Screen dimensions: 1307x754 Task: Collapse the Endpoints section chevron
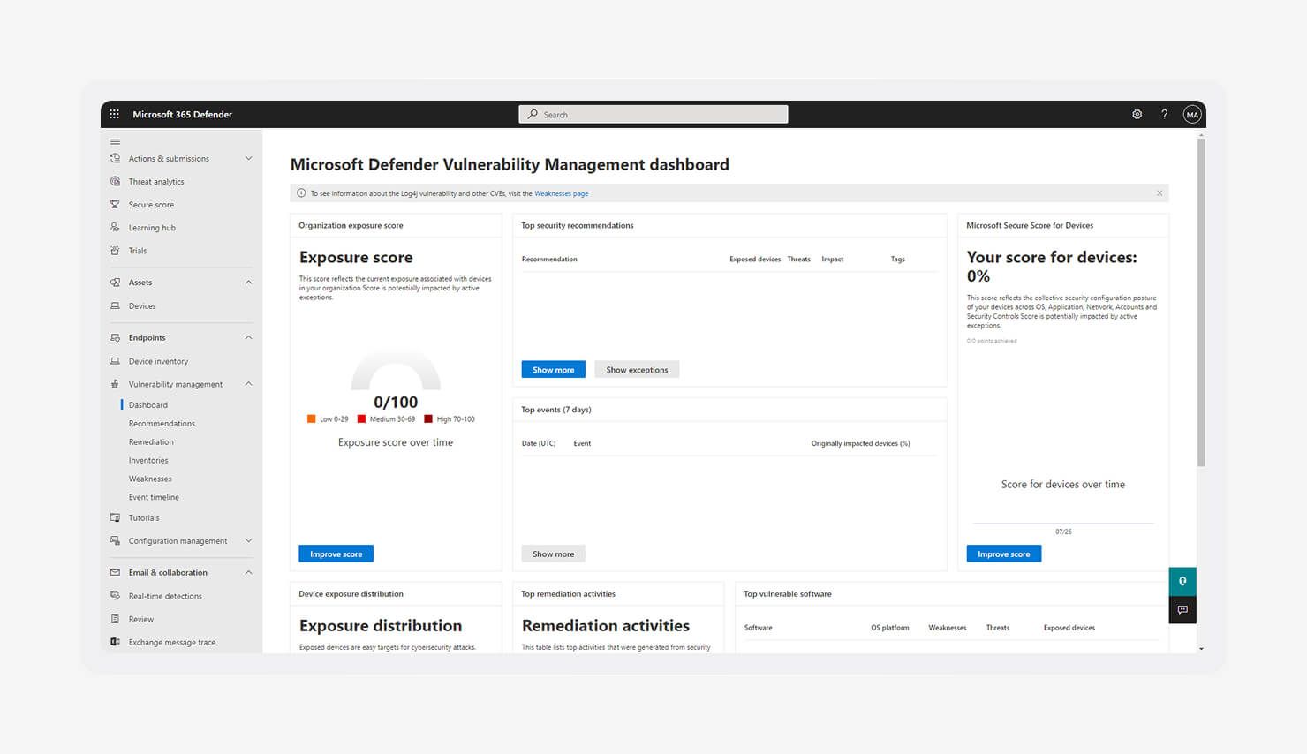(x=248, y=337)
